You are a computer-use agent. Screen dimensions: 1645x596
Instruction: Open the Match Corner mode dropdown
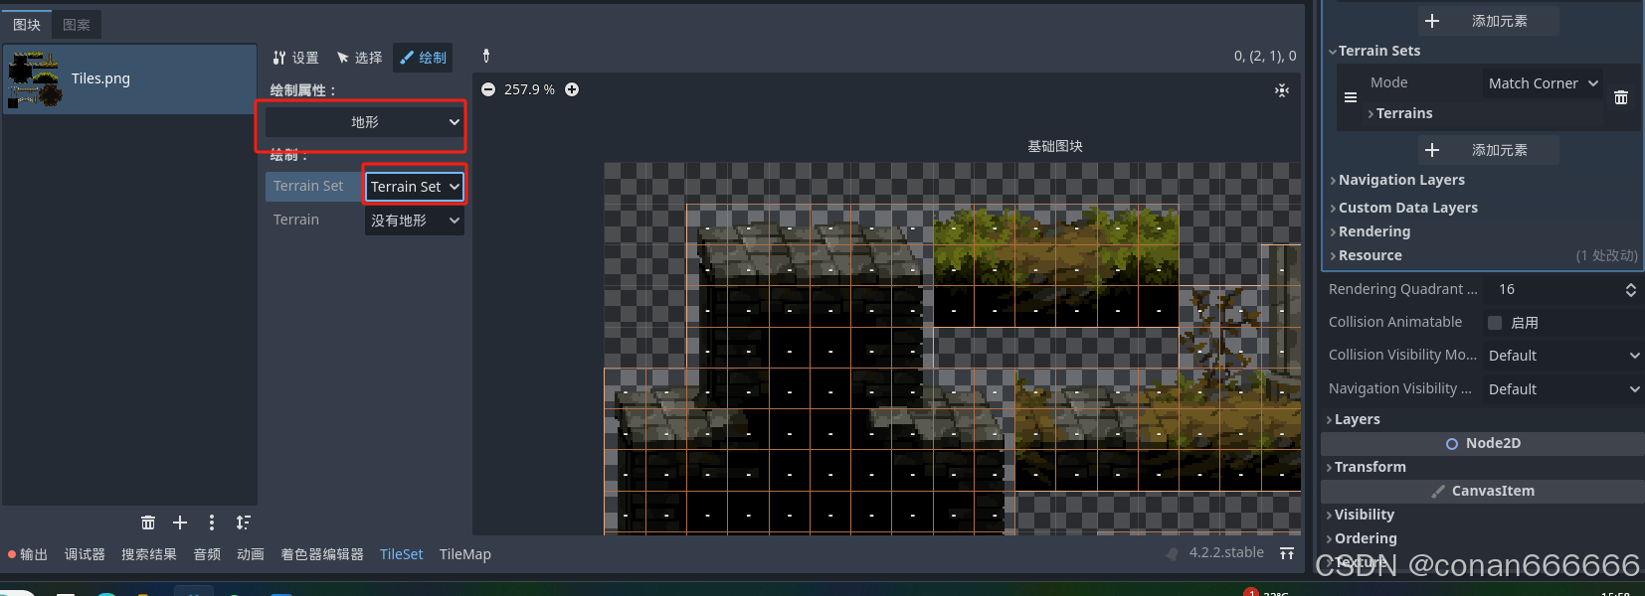pyautogui.click(x=1543, y=83)
